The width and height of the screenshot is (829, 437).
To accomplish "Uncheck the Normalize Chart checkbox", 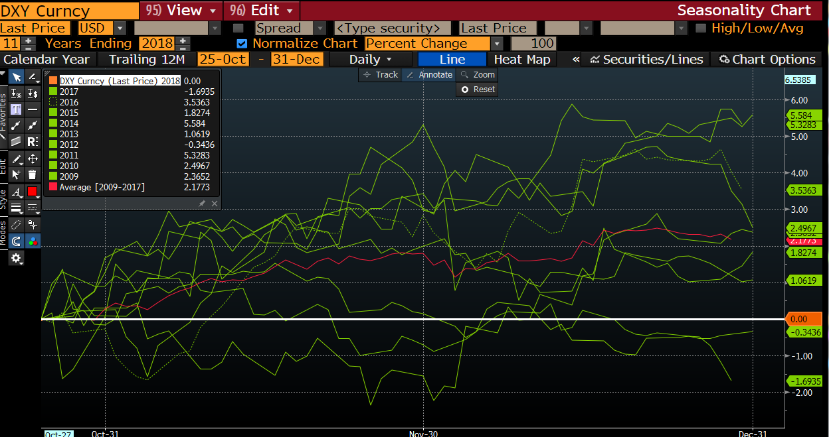I will tap(242, 44).
